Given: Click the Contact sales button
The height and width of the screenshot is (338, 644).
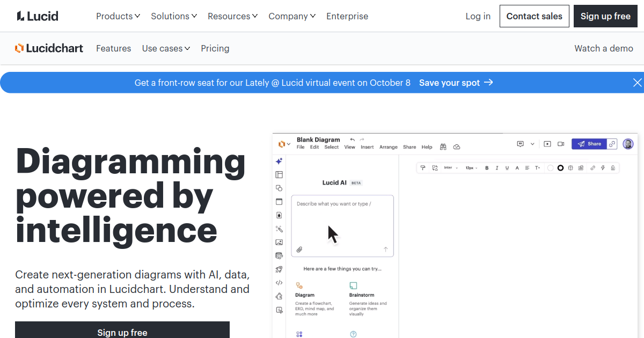Looking at the screenshot, I should pos(535,16).
